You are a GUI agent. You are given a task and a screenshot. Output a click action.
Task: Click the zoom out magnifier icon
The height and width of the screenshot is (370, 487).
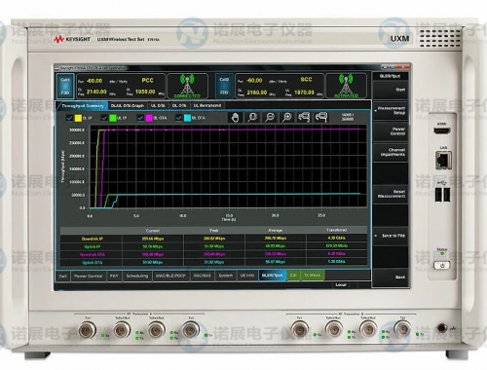click(270, 117)
